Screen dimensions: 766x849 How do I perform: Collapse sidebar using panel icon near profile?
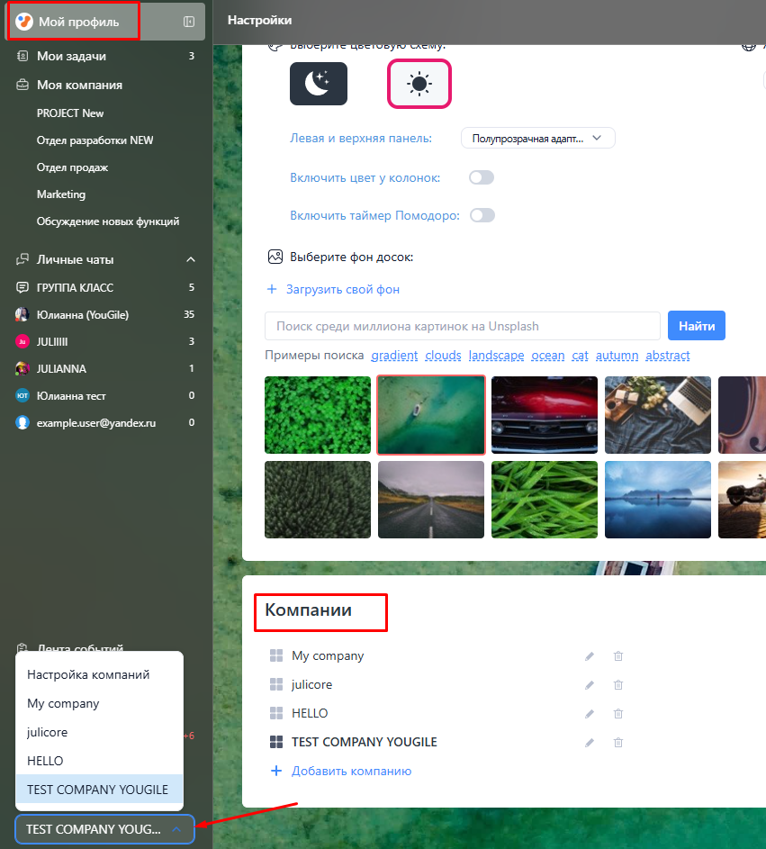tap(189, 22)
